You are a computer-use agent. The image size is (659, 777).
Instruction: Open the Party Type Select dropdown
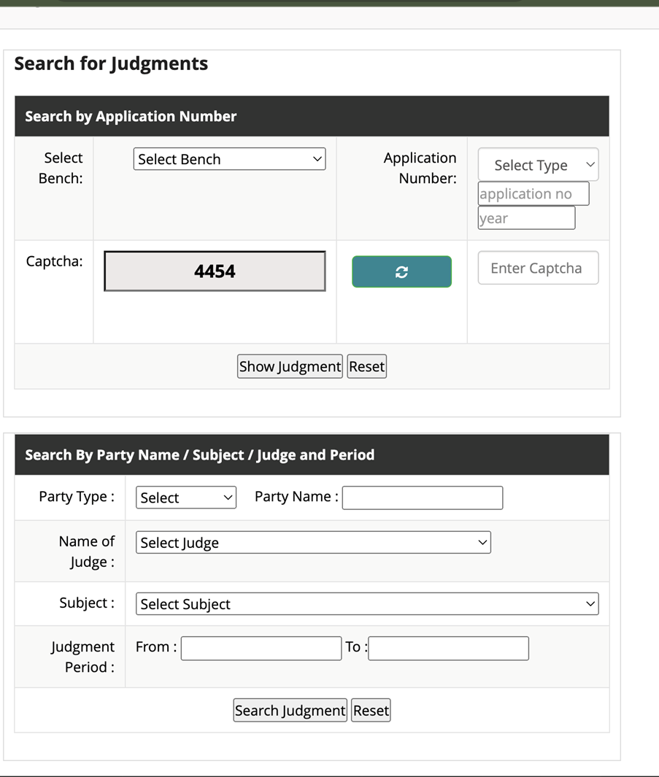(x=186, y=498)
